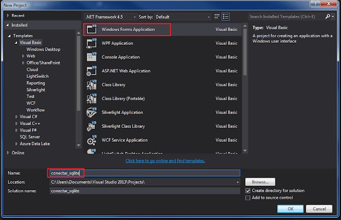Click the OK button
This screenshot has width=341, height=220.
[290, 209]
